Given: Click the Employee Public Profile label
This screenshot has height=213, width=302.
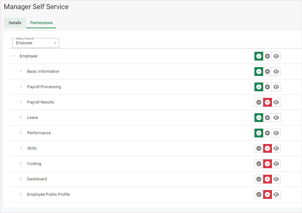Looking at the screenshot, I should 49,194.
